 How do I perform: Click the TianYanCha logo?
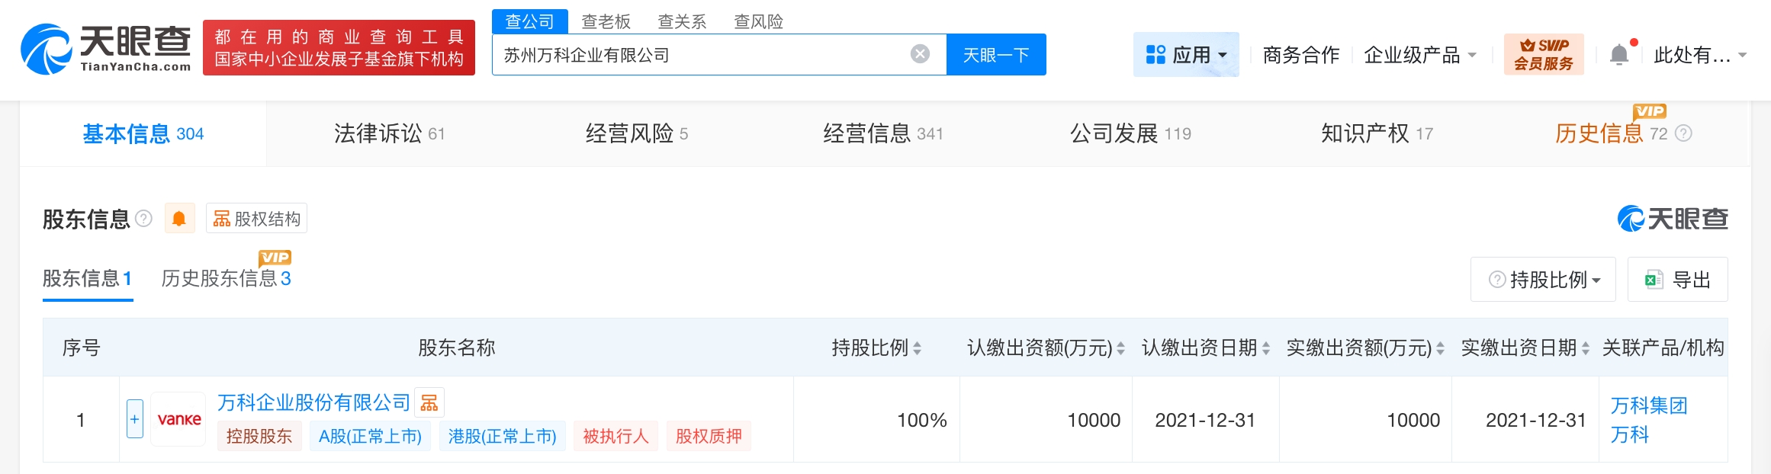click(105, 49)
